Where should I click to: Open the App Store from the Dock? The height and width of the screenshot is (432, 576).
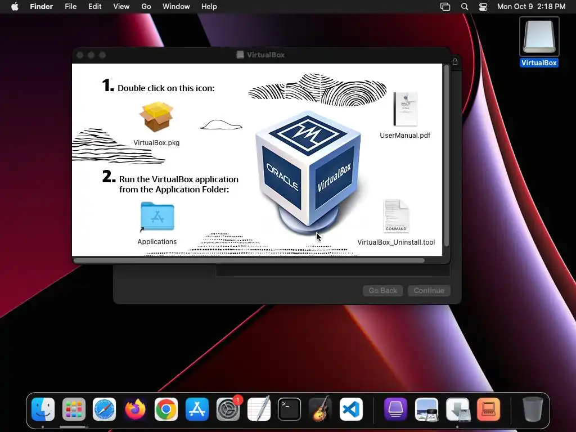[x=197, y=409]
